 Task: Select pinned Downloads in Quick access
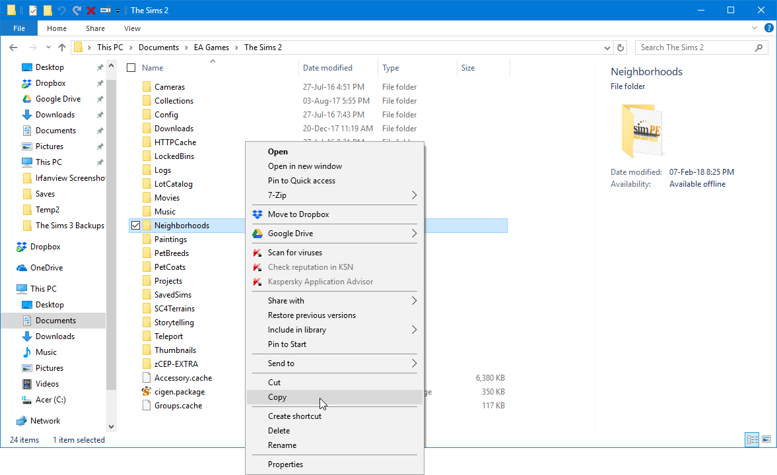tap(55, 115)
